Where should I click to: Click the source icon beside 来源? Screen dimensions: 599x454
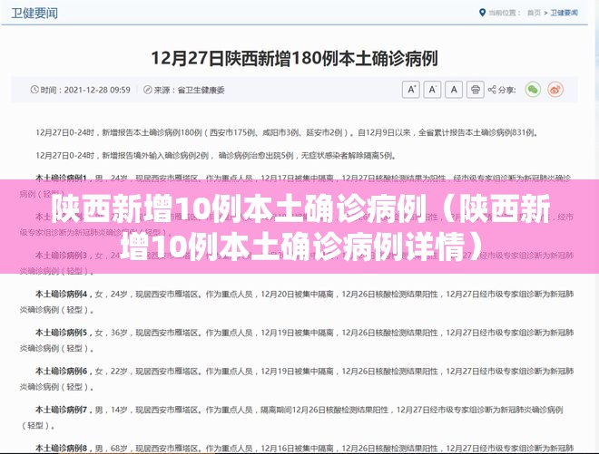pos(147,90)
